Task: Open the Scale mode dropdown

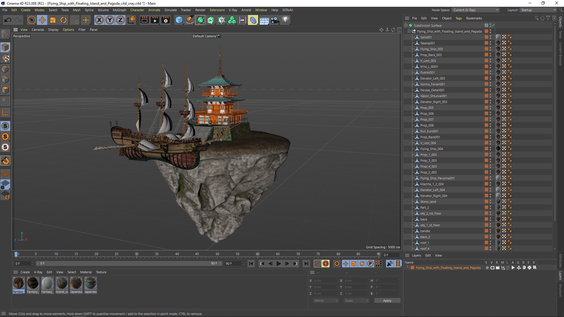Action: coord(356,301)
